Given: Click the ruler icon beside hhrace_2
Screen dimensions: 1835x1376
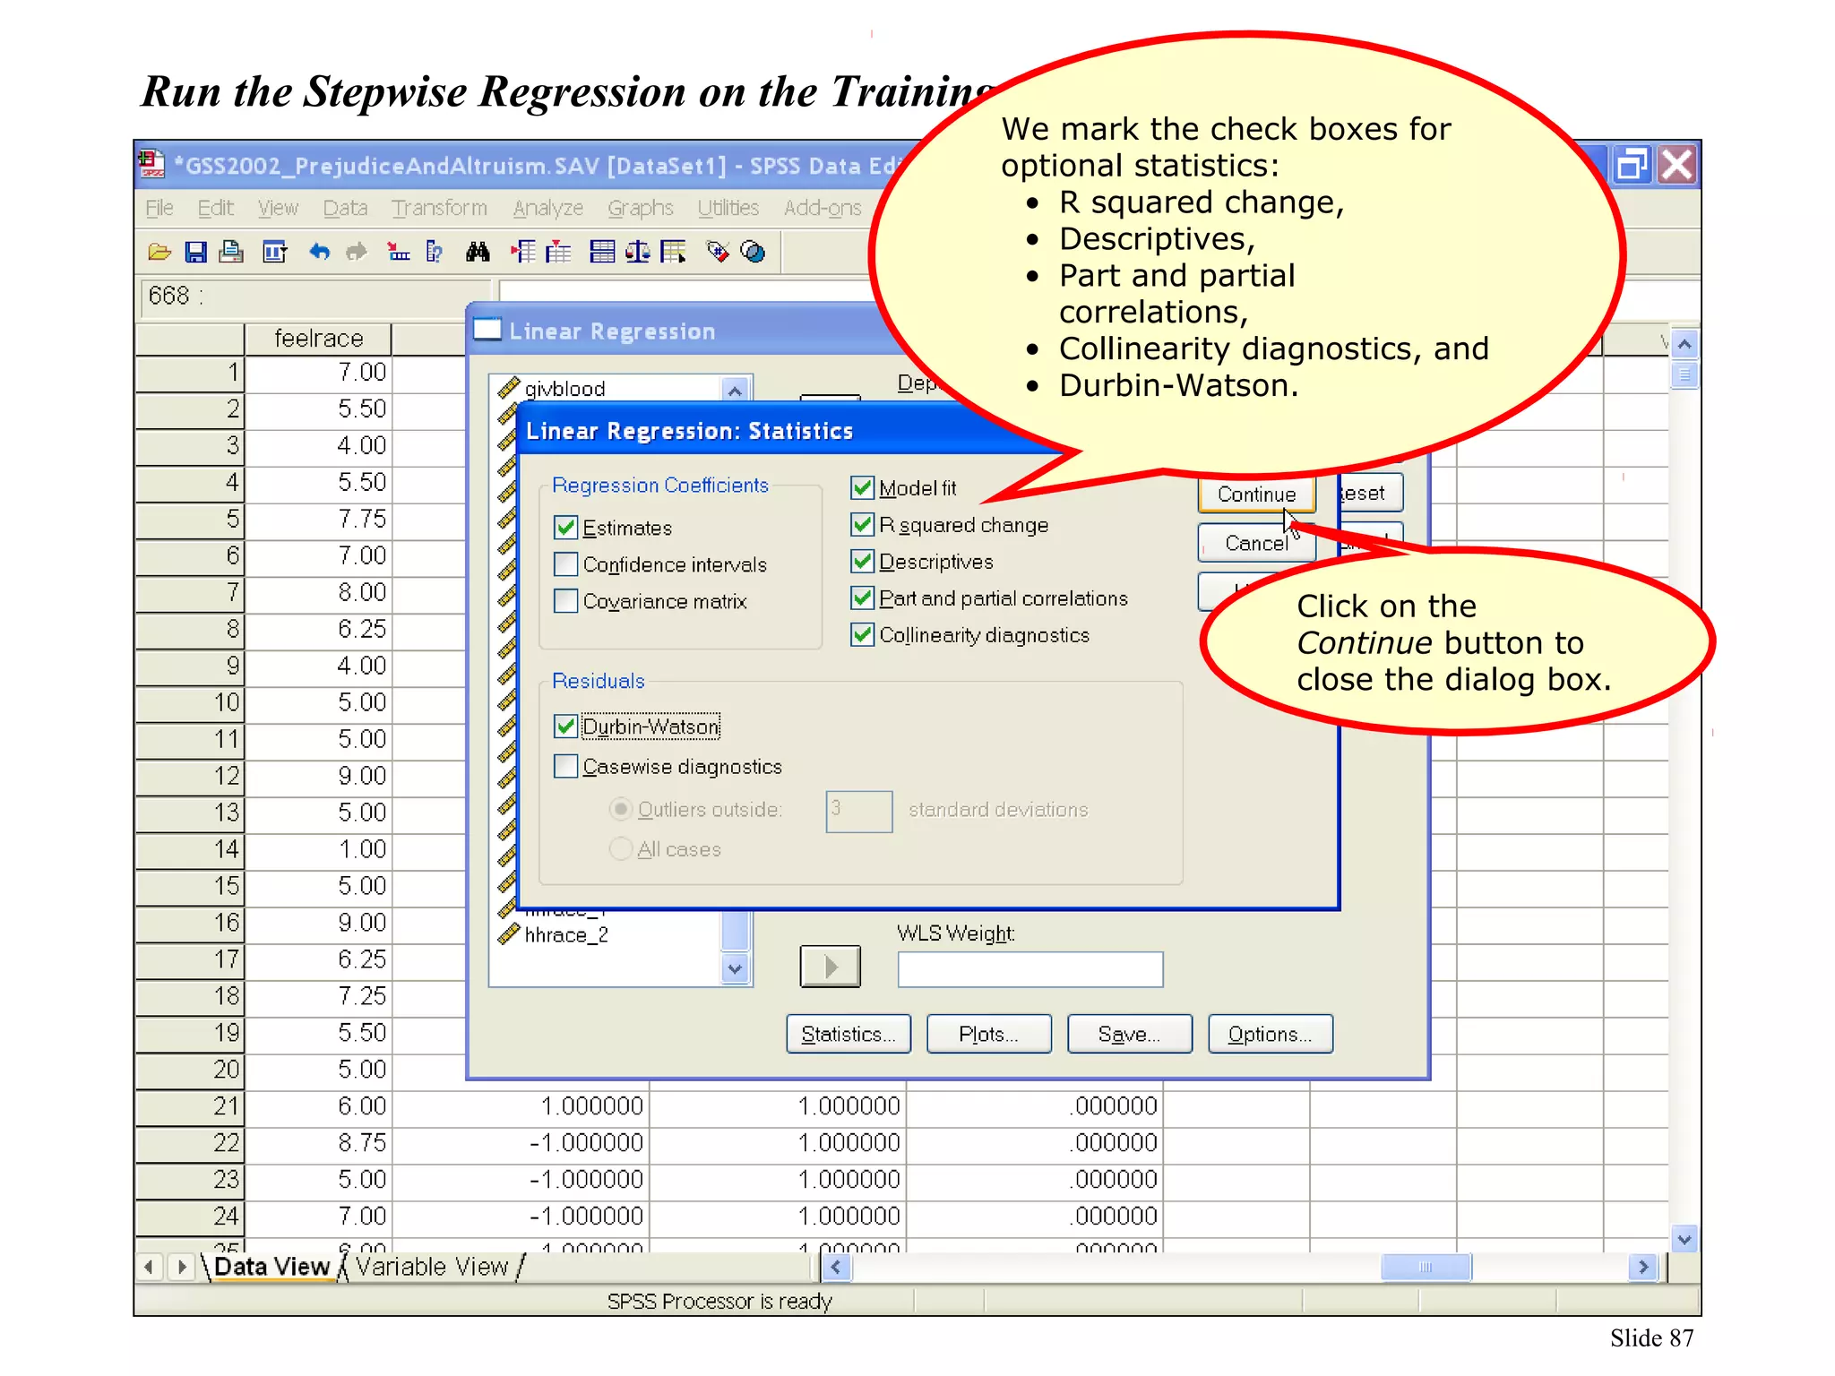Looking at the screenshot, I should [x=509, y=934].
